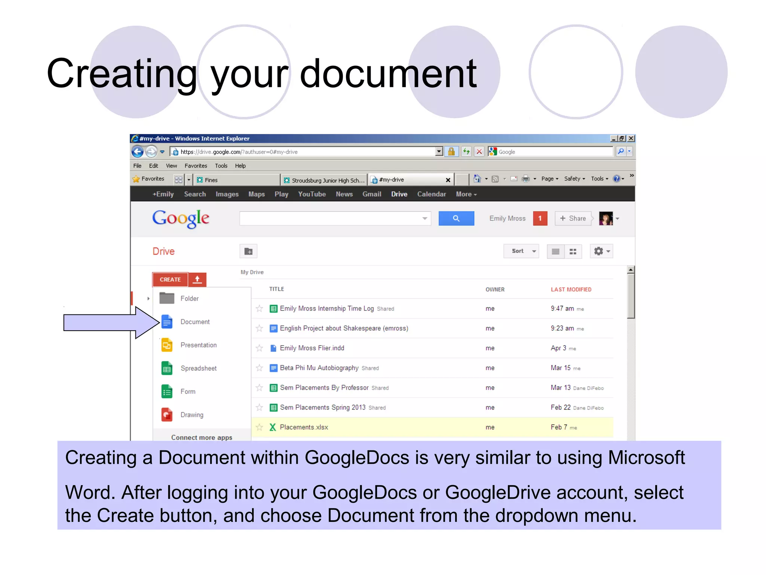Click the red notification badge showing 1
Image resolution: width=766 pixels, height=575 pixels.
click(x=540, y=218)
